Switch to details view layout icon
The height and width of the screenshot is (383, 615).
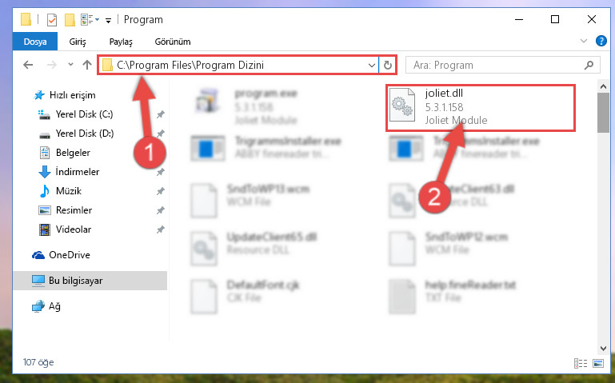[x=581, y=363]
